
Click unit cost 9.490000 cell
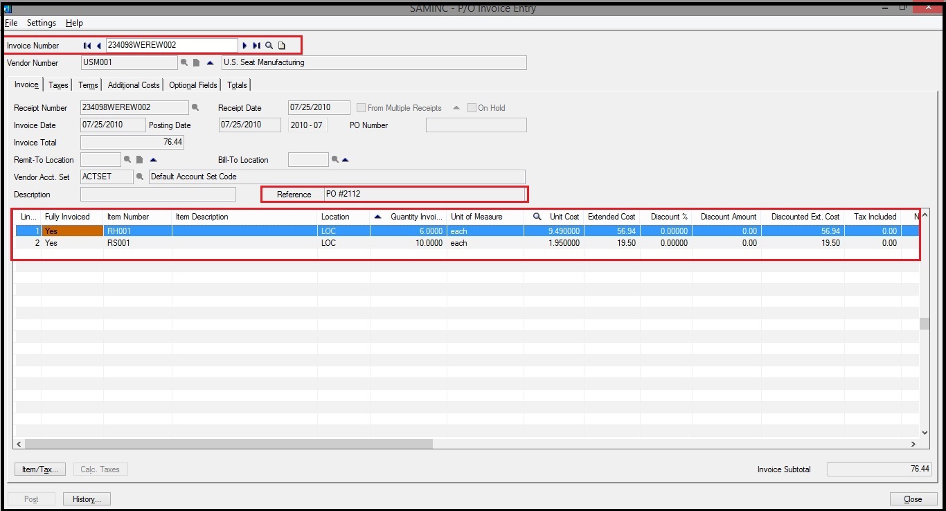(x=553, y=231)
